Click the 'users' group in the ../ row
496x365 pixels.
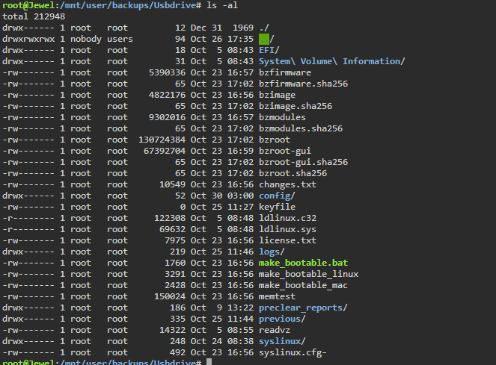click(x=120, y=39)
